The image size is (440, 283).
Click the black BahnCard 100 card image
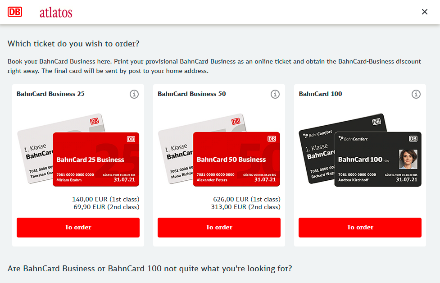coord(378,159)
